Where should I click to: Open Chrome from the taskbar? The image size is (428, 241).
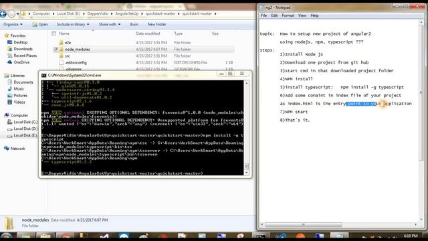pos(65,236)
